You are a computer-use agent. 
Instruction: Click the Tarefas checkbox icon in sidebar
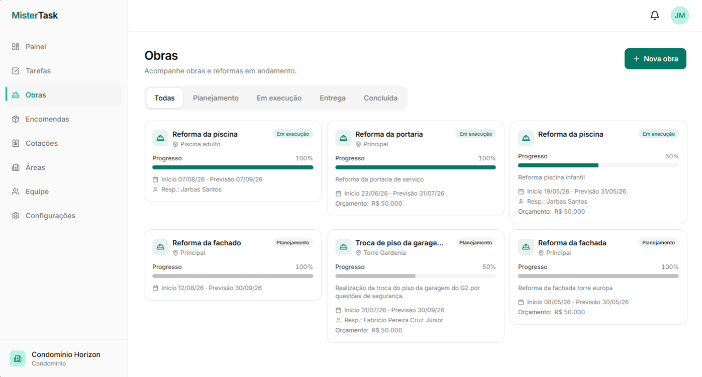(16, 71)
